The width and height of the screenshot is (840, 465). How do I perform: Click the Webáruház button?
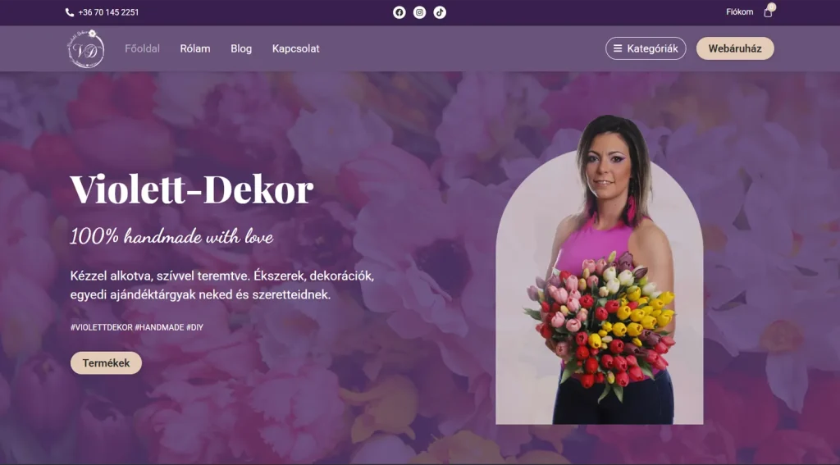click(735, 48)
